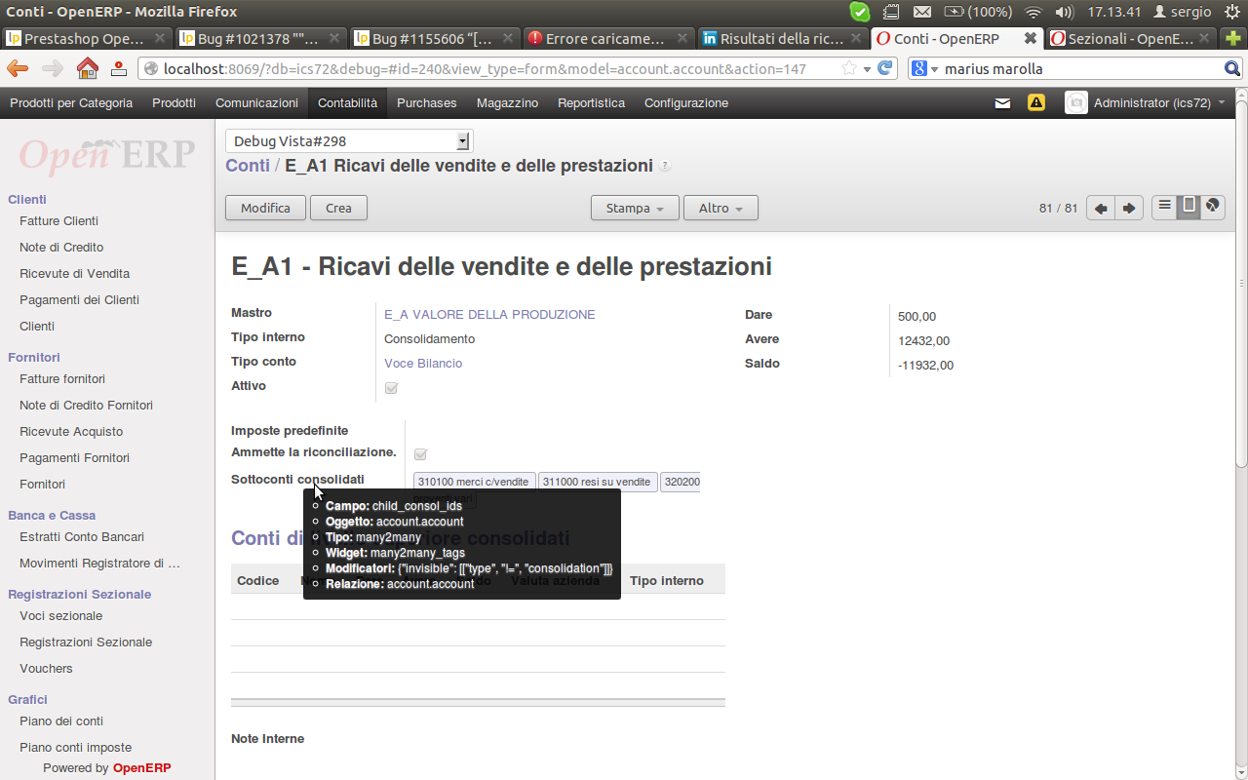Open the Debug Vista#298 dropdown
Viewport: 1248px width, 780px height.
coord(348,141)
